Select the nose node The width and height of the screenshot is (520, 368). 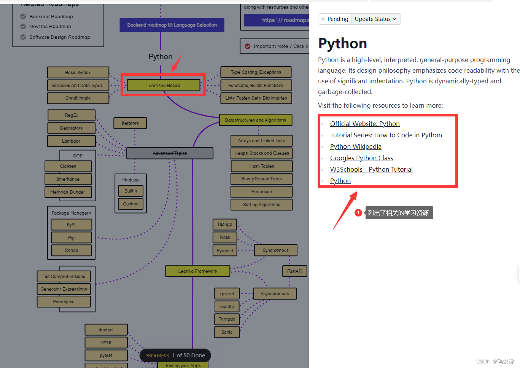click(x=106, y=342)
